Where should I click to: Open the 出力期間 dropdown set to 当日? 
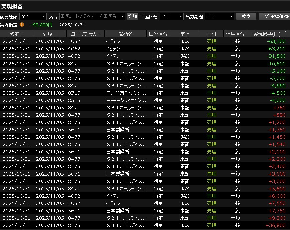coord(219,16)
